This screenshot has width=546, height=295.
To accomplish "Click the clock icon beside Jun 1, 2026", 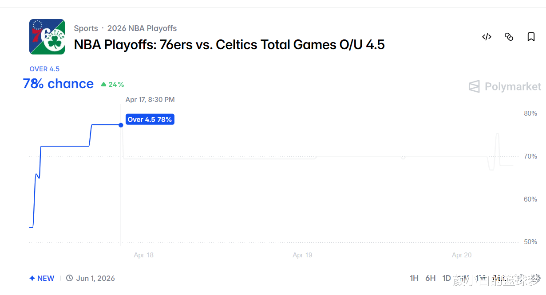I will tap(69, 278).
